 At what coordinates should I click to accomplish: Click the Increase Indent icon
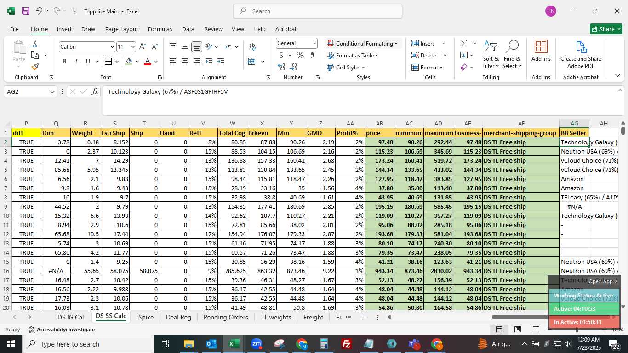(221, 61)
